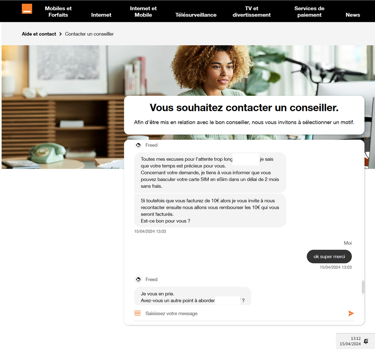Click Contacter un conseiller breadcrumb
The width and height of the screenshot is (375, 349).
pyautogui.click(x=89, y=34)
